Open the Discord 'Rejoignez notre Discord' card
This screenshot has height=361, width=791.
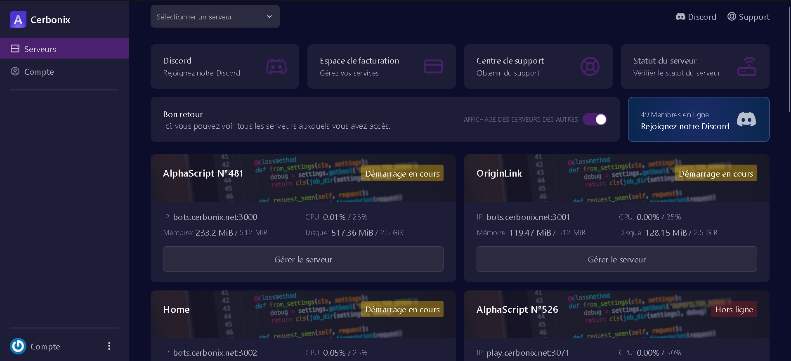click(x=225, y=66)
